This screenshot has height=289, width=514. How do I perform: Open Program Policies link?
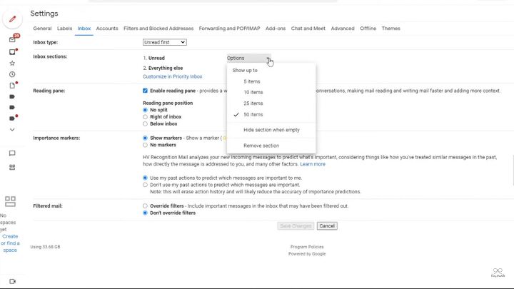pyautogui.click(x=307, y=247)
